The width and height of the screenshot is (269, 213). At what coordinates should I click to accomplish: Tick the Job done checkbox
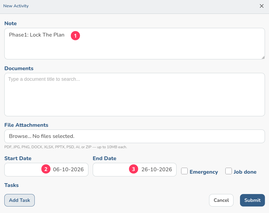tap(229, 171)
